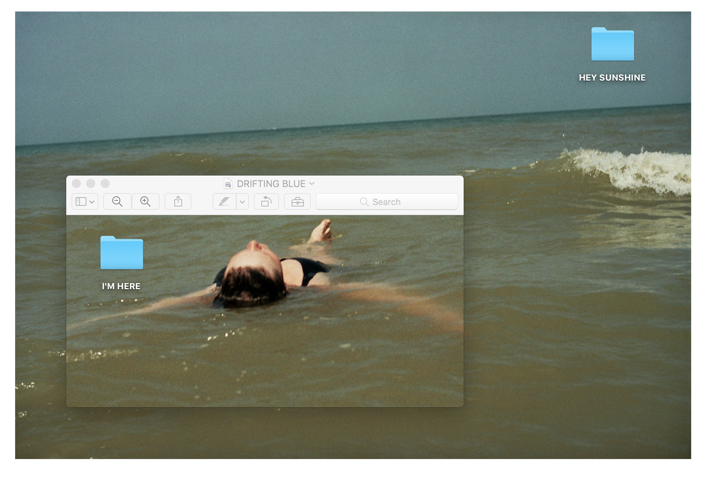Select the HEY SUNSHINE folder icon
The height and width of the screenshot is (477, 707).
[x=612, y=44]
